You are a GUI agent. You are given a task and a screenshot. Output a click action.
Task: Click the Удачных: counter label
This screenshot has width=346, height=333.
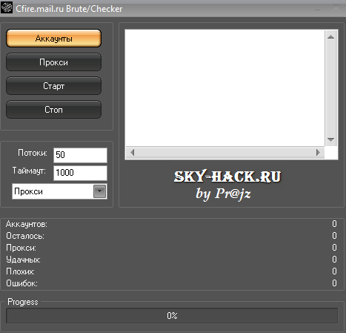pos(23,260)
